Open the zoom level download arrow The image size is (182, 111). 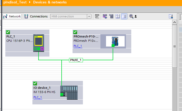click(x=136, y=16)
